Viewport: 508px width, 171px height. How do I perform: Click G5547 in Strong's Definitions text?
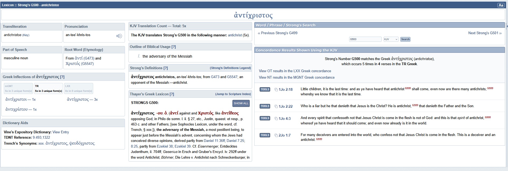point(232,77)
